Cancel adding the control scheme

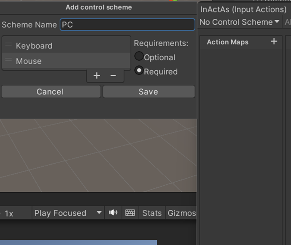point(51,92)
